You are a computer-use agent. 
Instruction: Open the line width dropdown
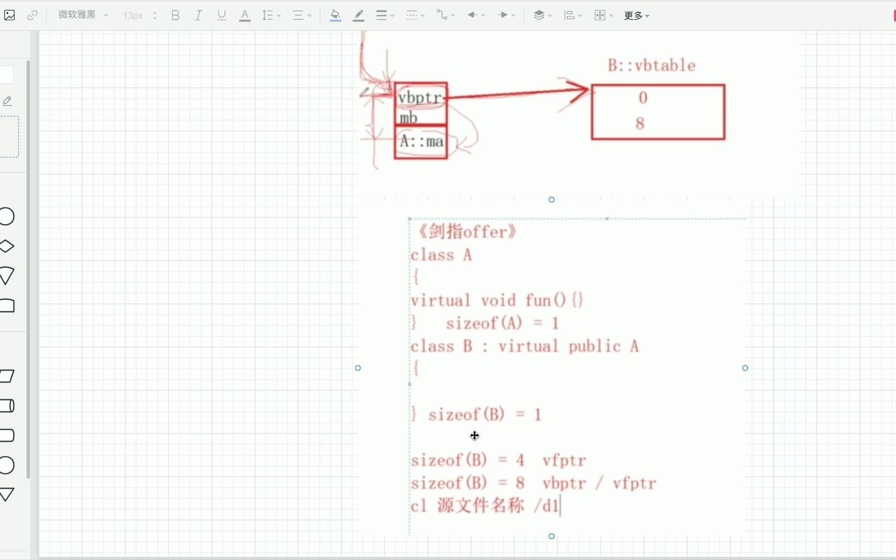pyautogui.click(x=385, y=16)
